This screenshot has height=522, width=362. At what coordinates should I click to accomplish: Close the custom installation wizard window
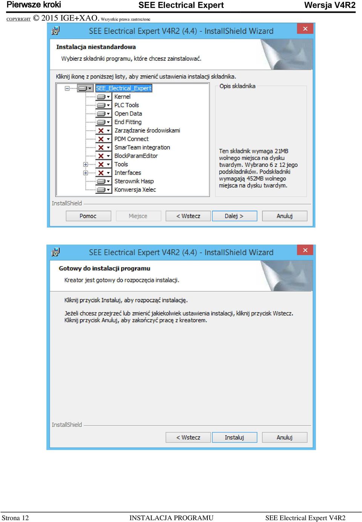click(x=305, y=29)
